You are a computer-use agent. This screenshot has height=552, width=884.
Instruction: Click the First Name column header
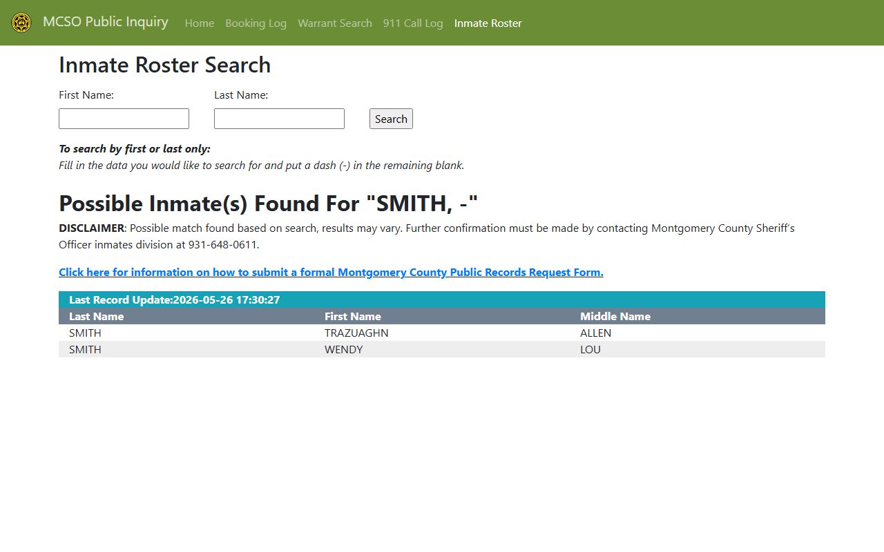pos(353,317)
